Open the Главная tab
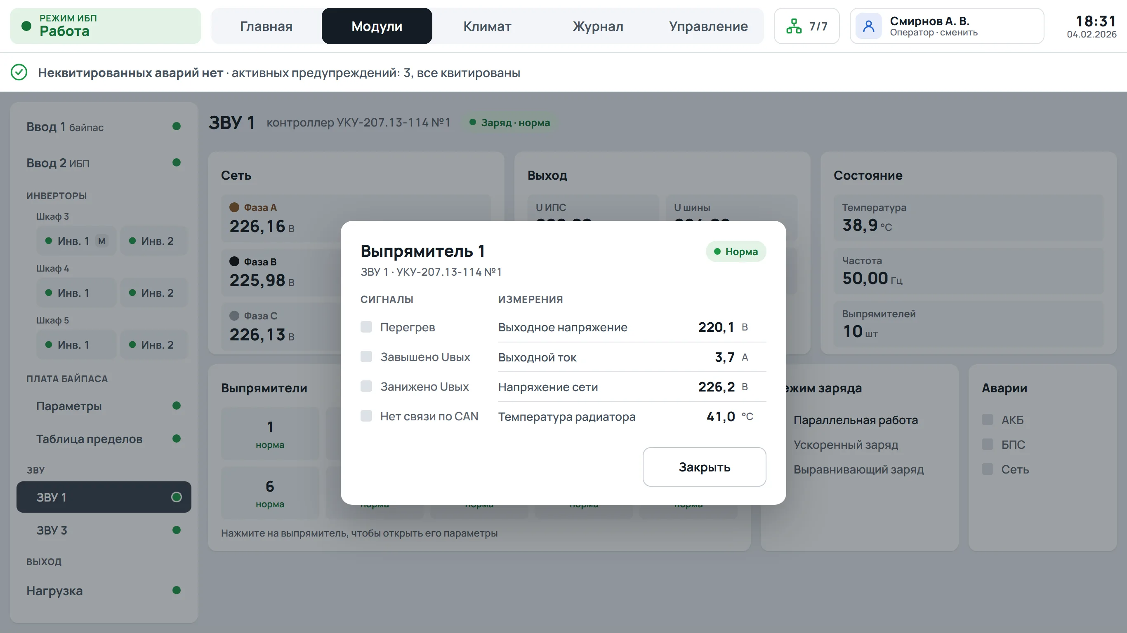The width and height of the screenshot is (1127, 633). pos(266,26)
